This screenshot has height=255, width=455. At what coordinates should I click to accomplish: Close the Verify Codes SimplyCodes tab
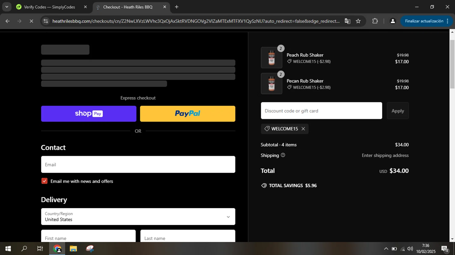tap(85, 7)
